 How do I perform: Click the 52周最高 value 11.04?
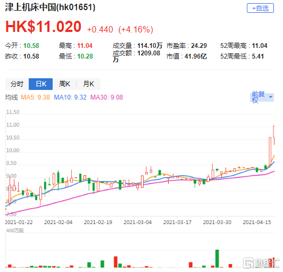pos(260,46)
